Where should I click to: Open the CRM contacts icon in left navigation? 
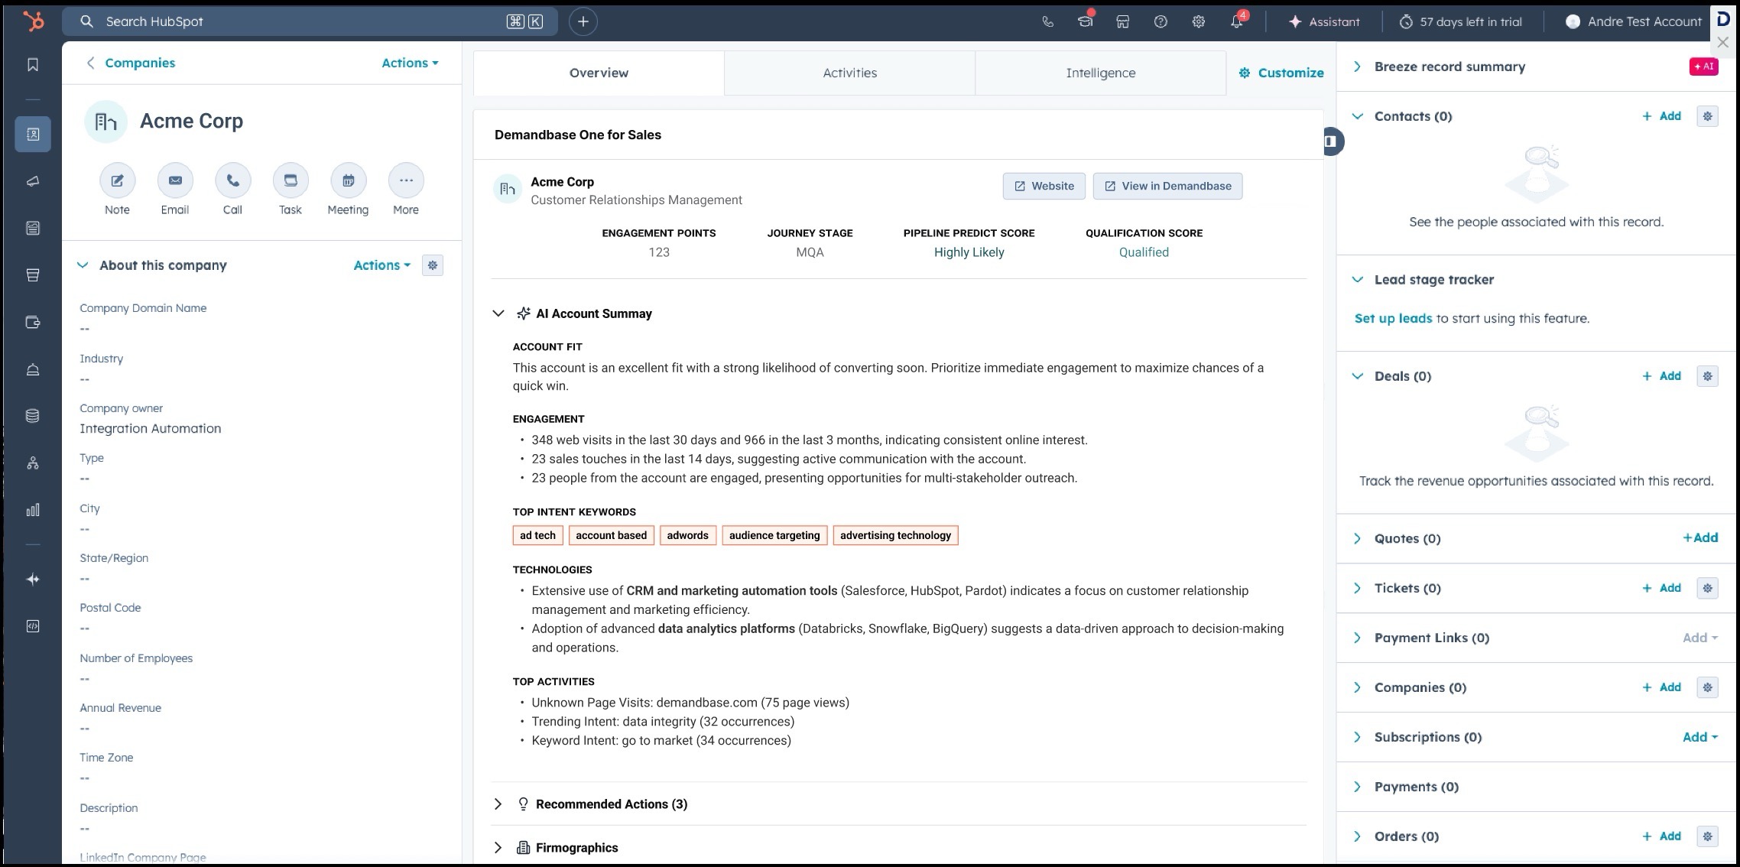tap(33, 135)
